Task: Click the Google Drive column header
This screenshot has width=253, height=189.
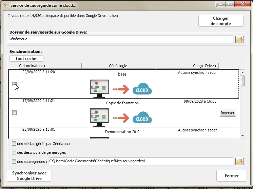Action: point(187,66)
